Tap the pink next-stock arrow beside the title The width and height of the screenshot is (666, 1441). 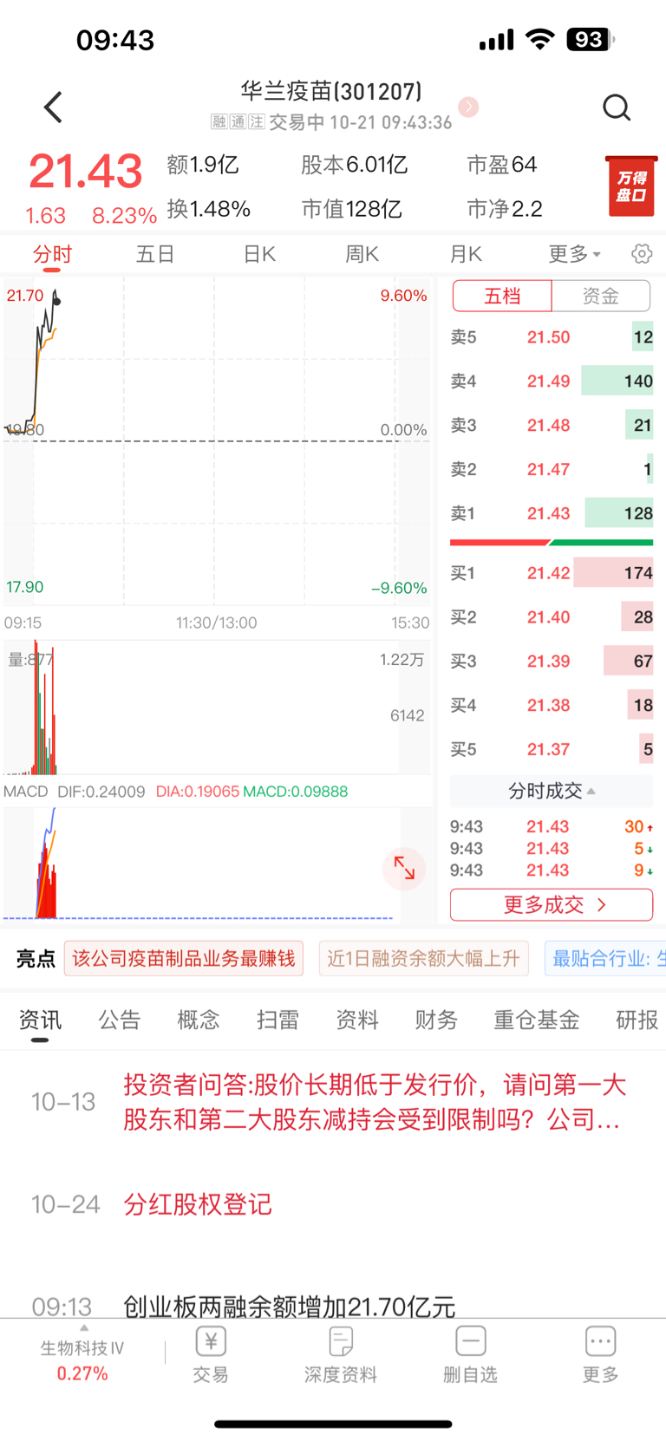coord(469,107)
